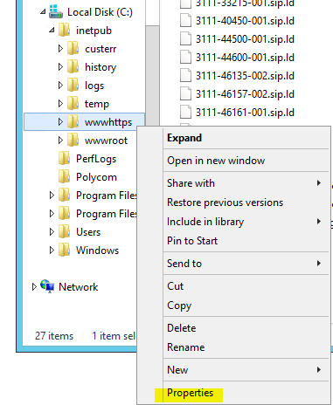Click file icon of 3111-46135-002.sip.ld
The image size is (333, 405).
click(185, 76)
